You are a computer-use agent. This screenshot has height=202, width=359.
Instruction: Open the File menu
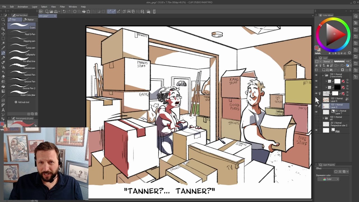click(x=4, y=7)
